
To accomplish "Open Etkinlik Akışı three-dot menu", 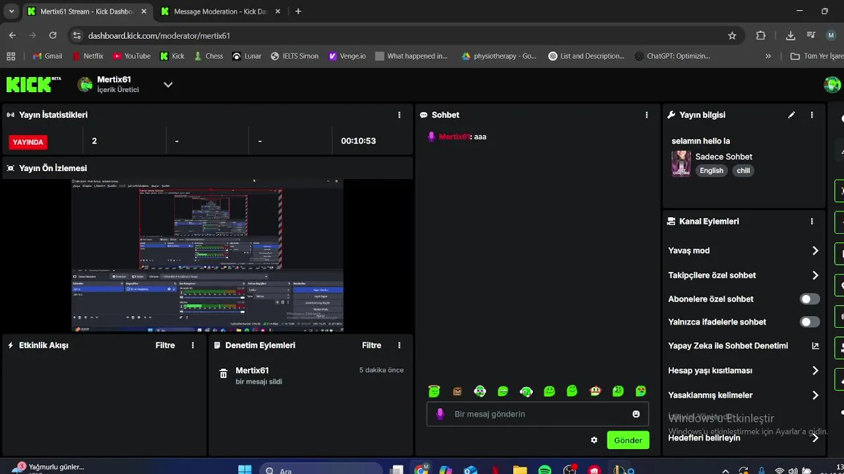I will (x=193, y=345).
